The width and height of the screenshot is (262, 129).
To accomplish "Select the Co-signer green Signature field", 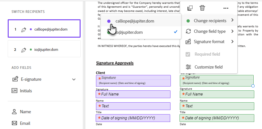I will click(217, 81).
